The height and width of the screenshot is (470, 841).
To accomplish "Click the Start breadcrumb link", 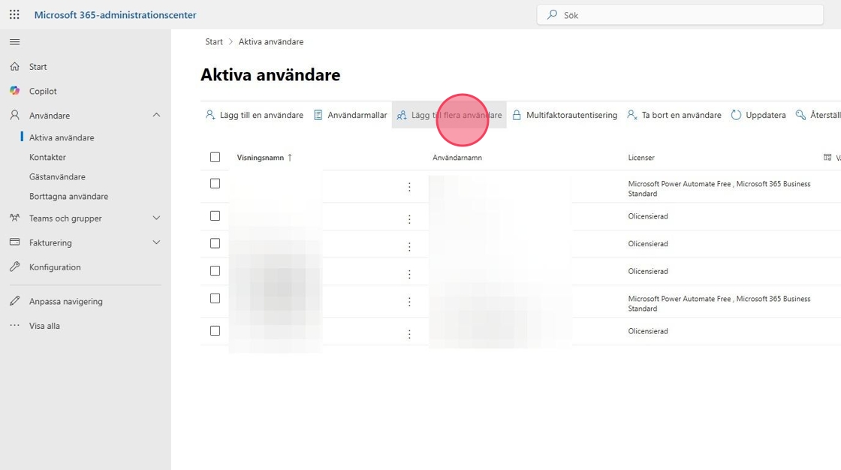I will [x=214, y=42].
